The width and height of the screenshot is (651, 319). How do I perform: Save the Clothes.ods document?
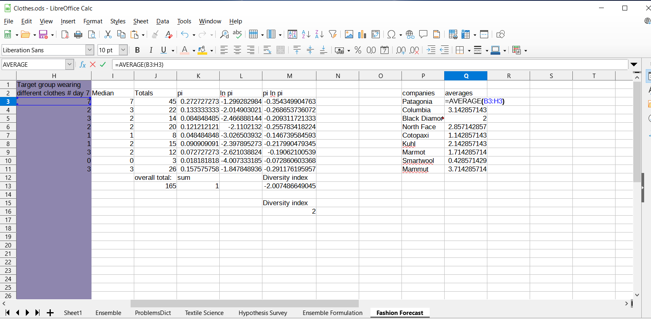[x=43, y=35]
